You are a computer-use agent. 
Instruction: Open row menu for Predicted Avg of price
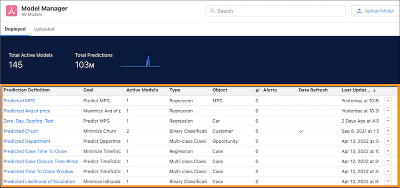tap(388, 111)
